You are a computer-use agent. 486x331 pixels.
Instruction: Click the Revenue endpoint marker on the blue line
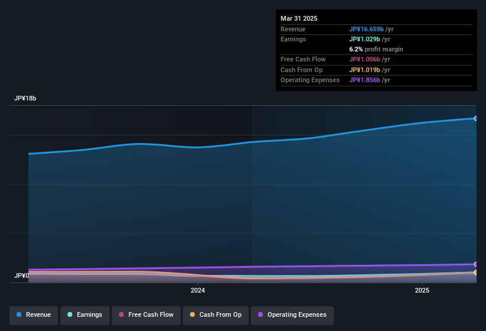(x=476, y=118)
